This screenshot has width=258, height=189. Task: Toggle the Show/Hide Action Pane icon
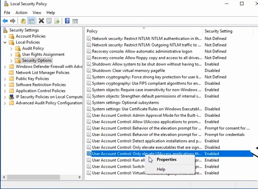click(x=75, y=21)
